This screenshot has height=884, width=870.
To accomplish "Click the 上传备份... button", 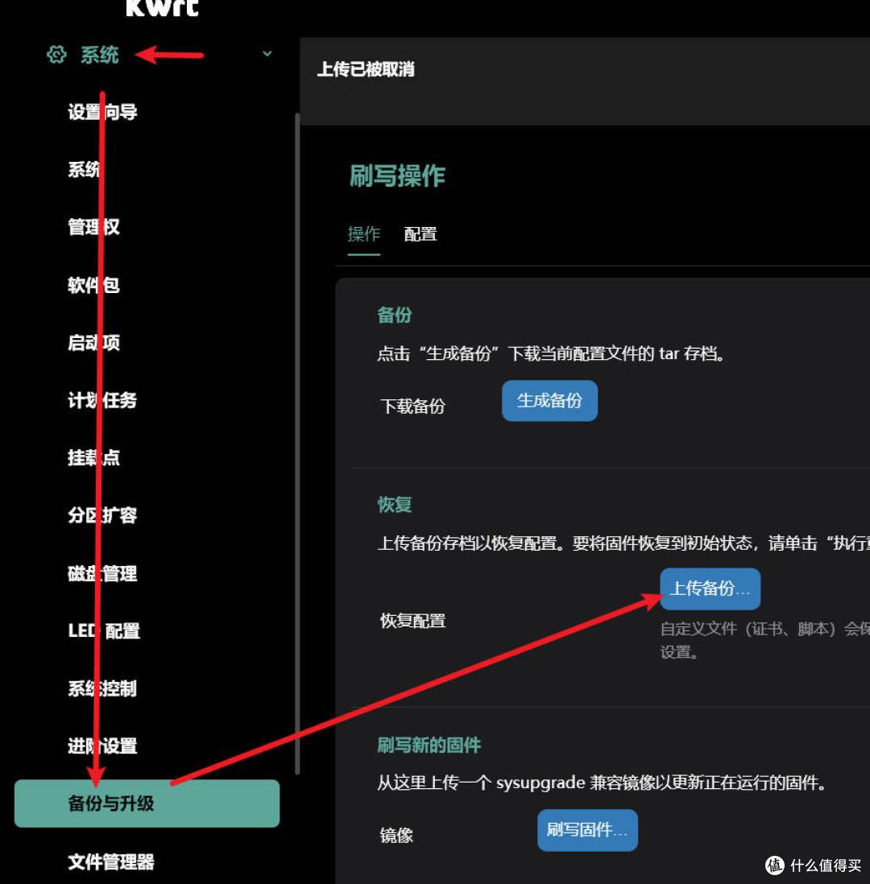I will [710, 589].
